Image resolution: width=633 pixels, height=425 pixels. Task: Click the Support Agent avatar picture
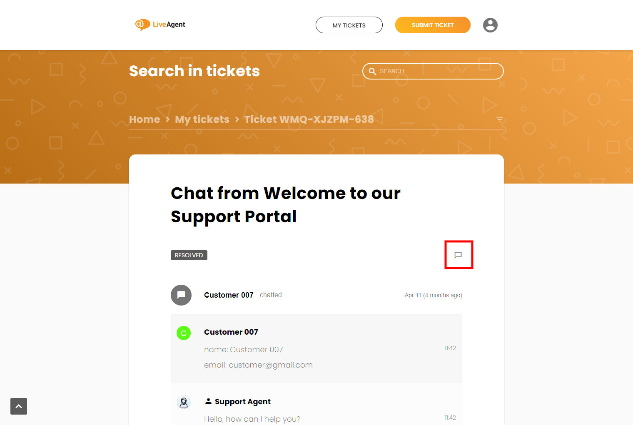pyautogui.click(x=184, y=402)
